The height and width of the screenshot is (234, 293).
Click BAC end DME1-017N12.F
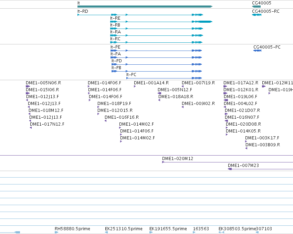(47, 124)
